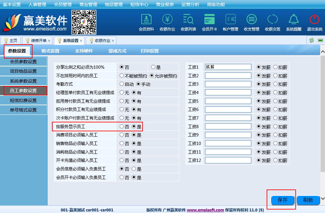Open the 收银列表 cashier list icon
This screenshot has width=325, height=213.
click(x=188, y=20)
